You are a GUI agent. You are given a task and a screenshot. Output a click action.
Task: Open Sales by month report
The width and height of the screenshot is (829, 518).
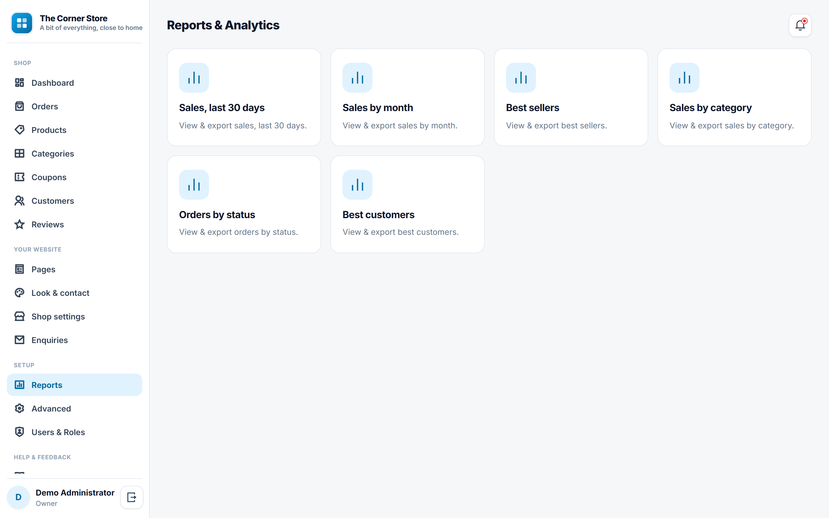click(x=407, y=97)
